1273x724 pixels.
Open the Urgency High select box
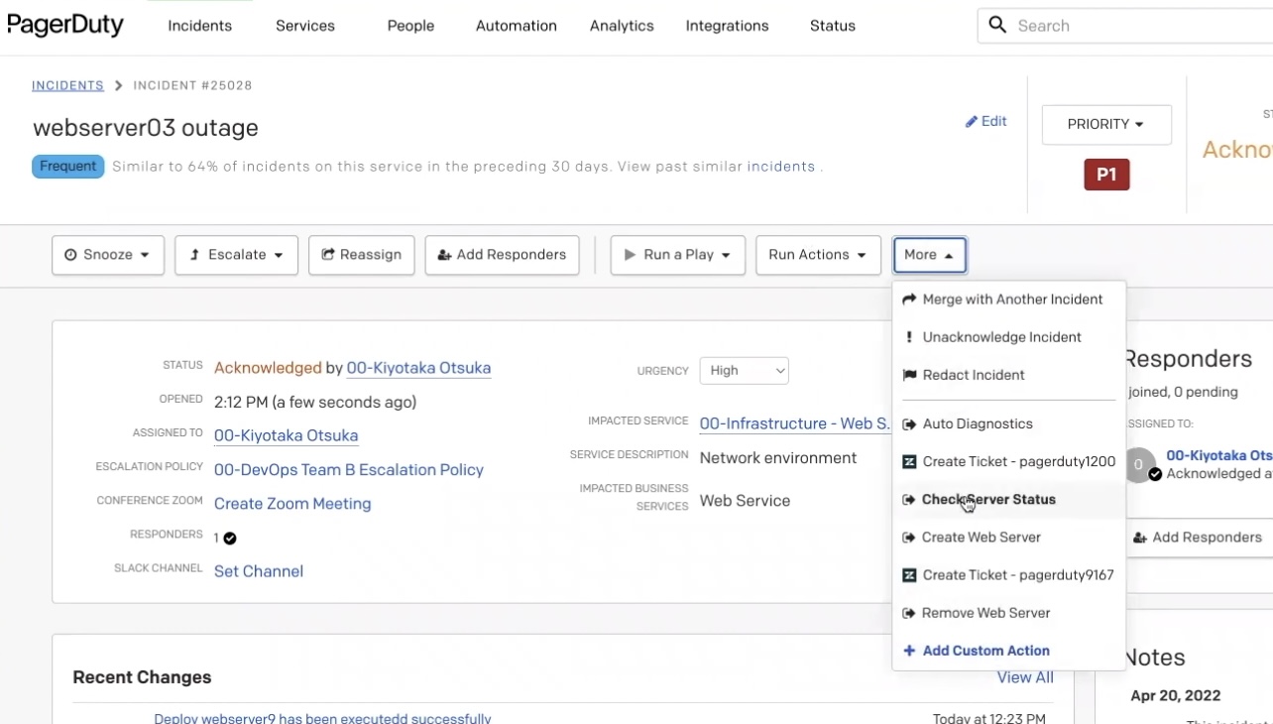pos(744,371)
